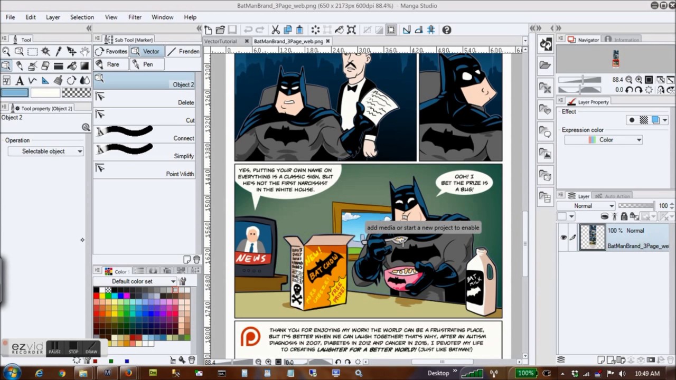
Task: Select the Lasso/marquee selection tool
Action: tap(33, 51)
